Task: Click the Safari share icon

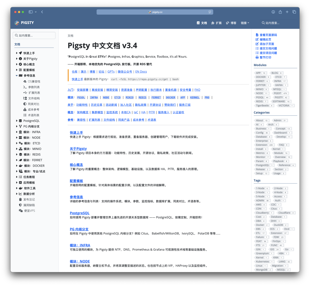Action: click(x=280, y=12)
